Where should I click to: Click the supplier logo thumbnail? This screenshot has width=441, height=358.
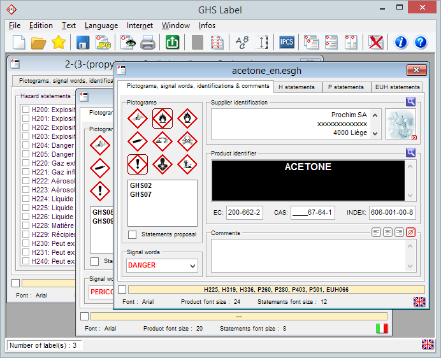(400, 124)
